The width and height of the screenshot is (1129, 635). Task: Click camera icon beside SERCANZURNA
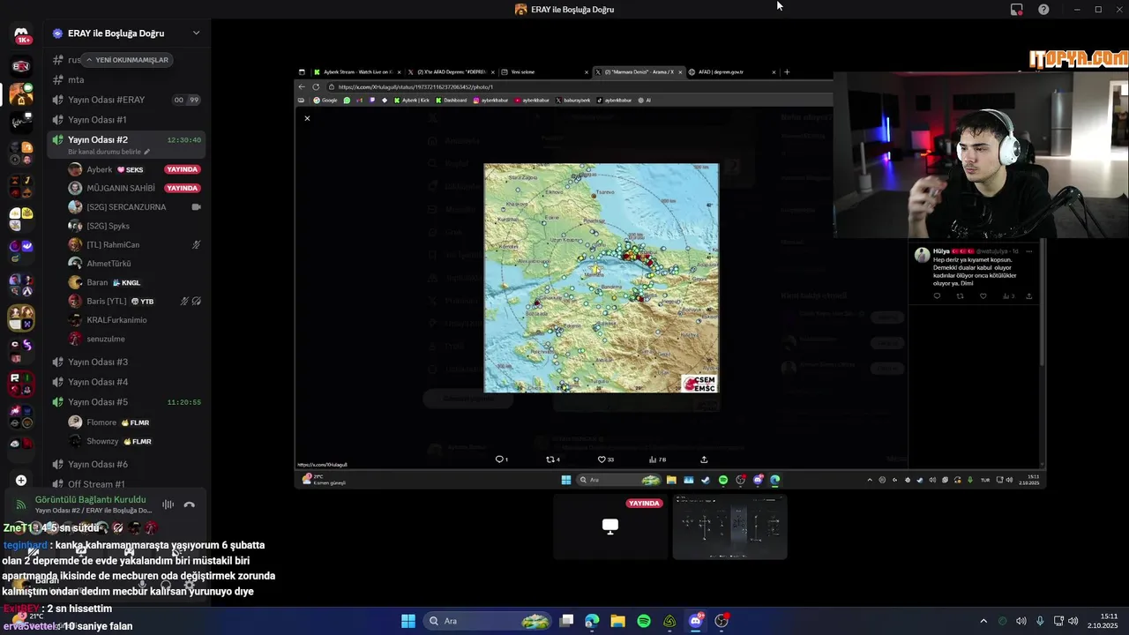[x=197, y=207]
